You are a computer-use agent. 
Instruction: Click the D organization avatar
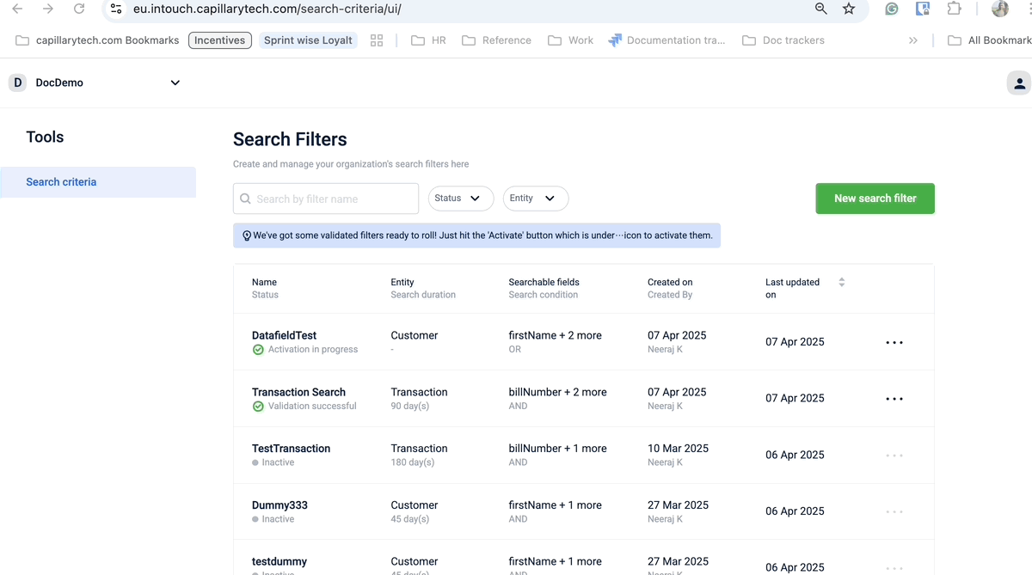[x=17, y=83]
